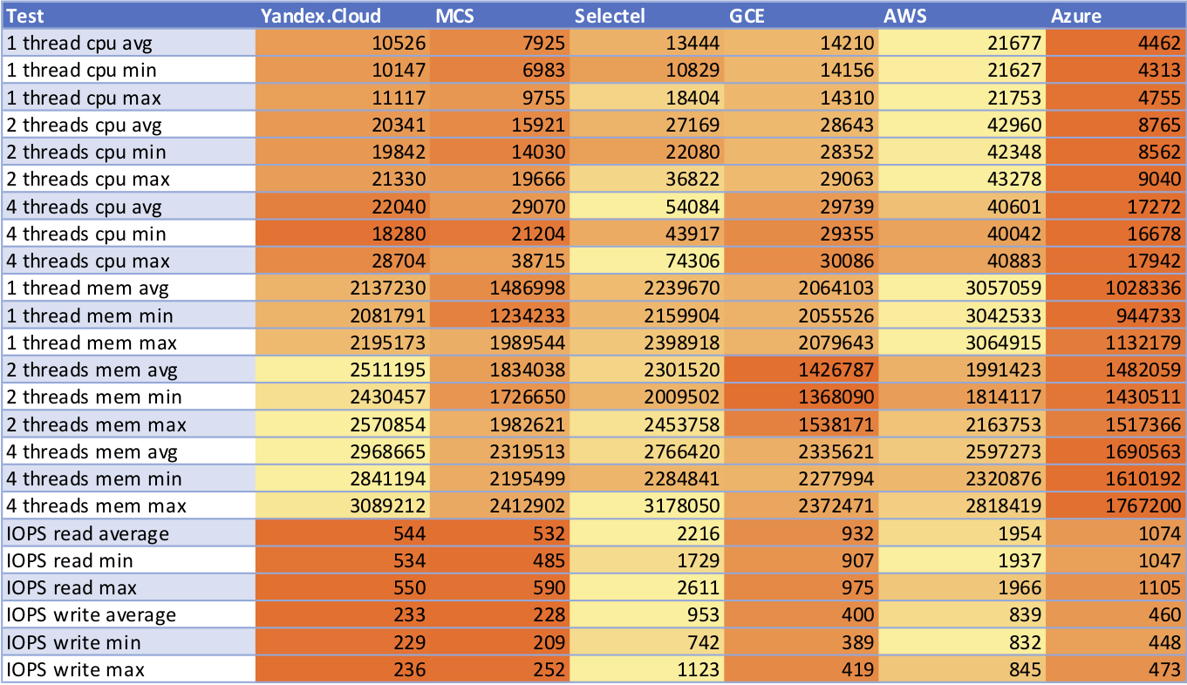
Task: Select the GCE cell showing 29739
Action: (x=802, y=207)
